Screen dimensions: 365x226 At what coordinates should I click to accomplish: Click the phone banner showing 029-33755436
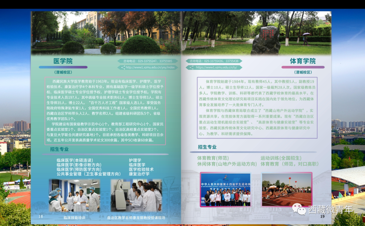point(214,61)
